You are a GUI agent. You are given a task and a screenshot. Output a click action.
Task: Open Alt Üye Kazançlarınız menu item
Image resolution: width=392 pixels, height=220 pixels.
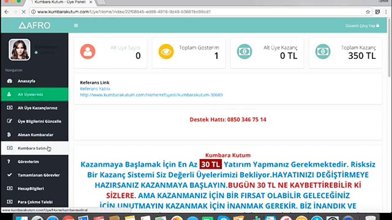click(x=34, y=108)
